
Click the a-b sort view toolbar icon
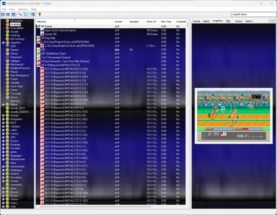click(20, 15)
